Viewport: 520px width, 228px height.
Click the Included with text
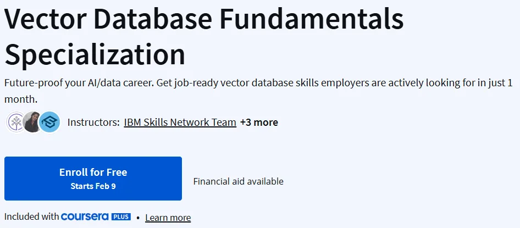(x=32, y=217)
